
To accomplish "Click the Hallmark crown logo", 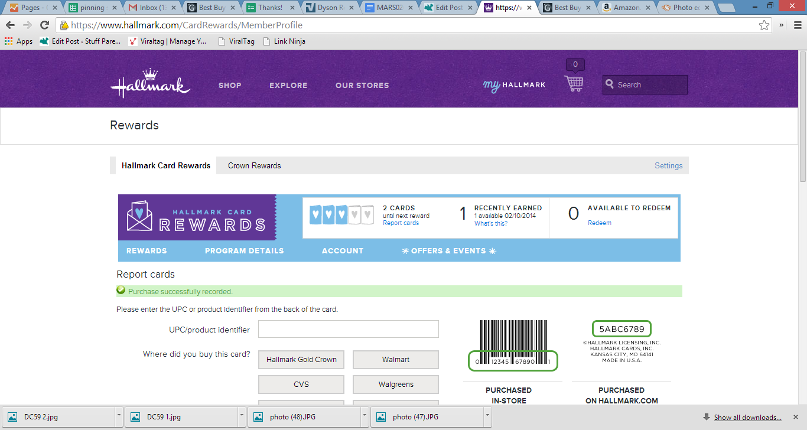I will click(x=150, y=84).
